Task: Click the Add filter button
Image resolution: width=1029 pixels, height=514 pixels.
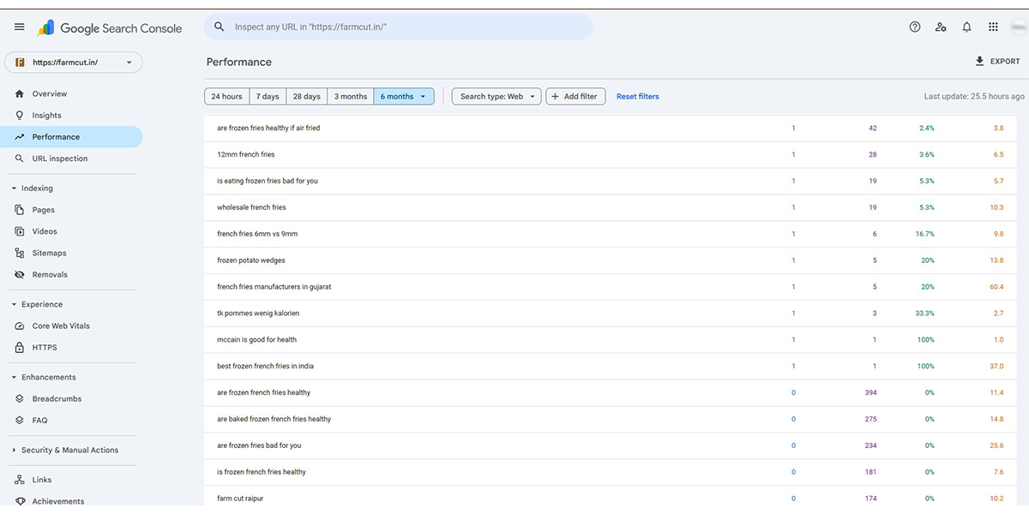Action: 576,97
